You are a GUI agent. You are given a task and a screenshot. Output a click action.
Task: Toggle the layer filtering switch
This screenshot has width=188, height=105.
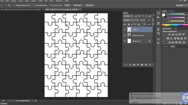point(153,16)
